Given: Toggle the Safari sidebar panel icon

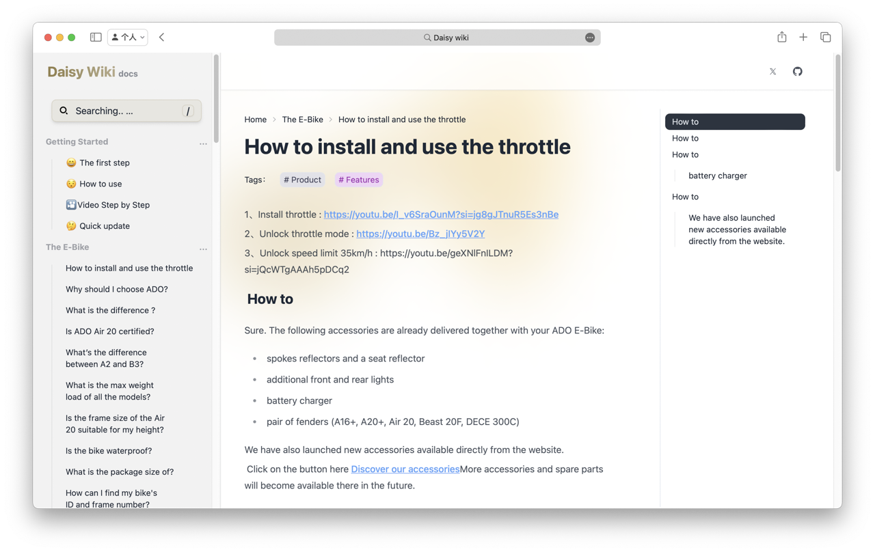Looking at the screenshot, I should (96, 37).
